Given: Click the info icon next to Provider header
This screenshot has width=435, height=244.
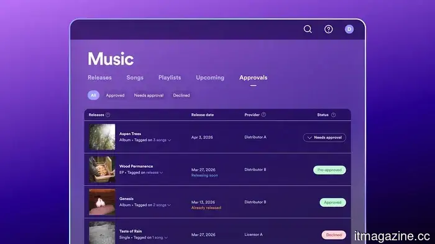Looking at the screenshot, I should pyautogui.click(x=263, y=115).
